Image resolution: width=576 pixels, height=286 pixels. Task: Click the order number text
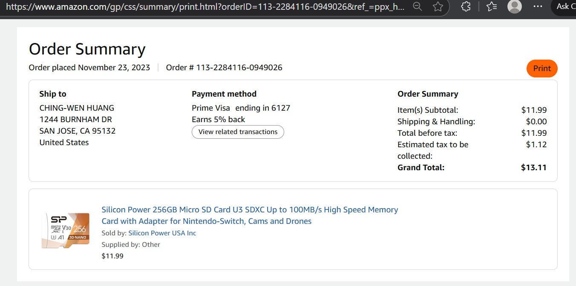pyautogui.click(x=224, y=68)
